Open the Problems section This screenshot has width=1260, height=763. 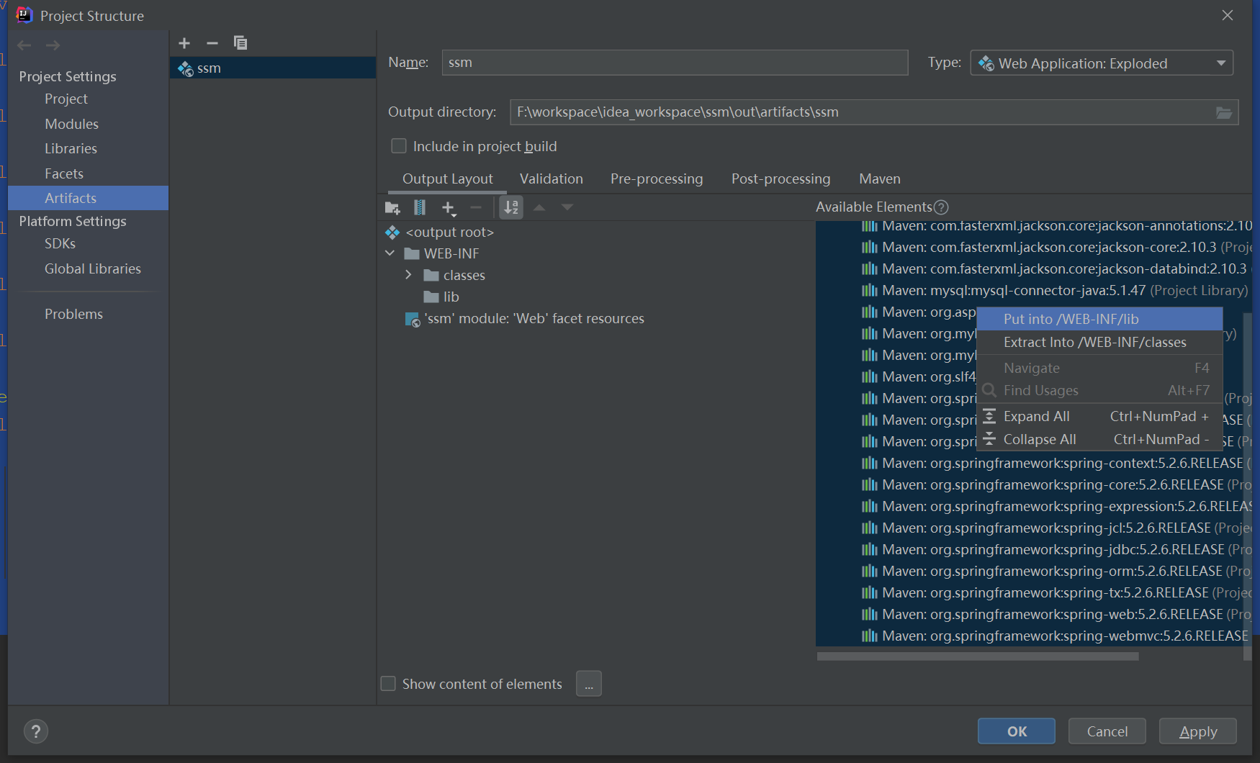73,314
